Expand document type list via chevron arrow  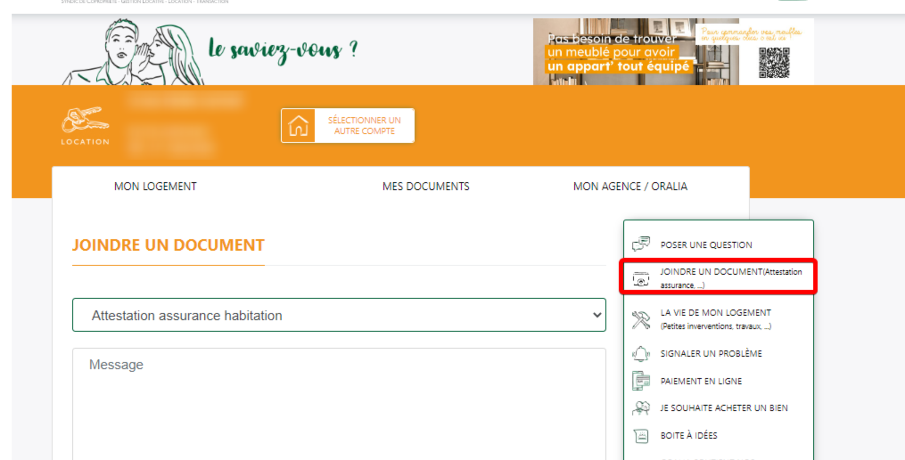click(x=597, y=315)
